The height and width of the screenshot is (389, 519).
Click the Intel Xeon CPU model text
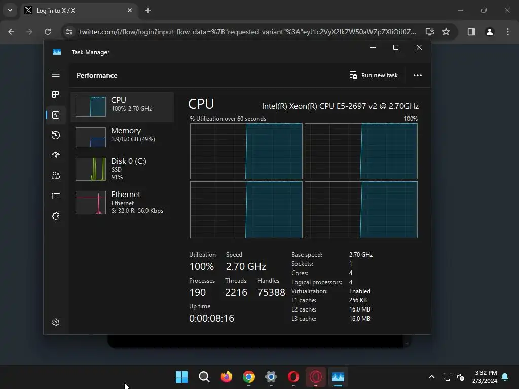pyautogui.click(x=340, y=106)
